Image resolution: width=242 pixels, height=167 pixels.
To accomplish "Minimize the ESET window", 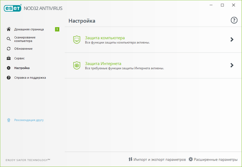I will [211, 5].
